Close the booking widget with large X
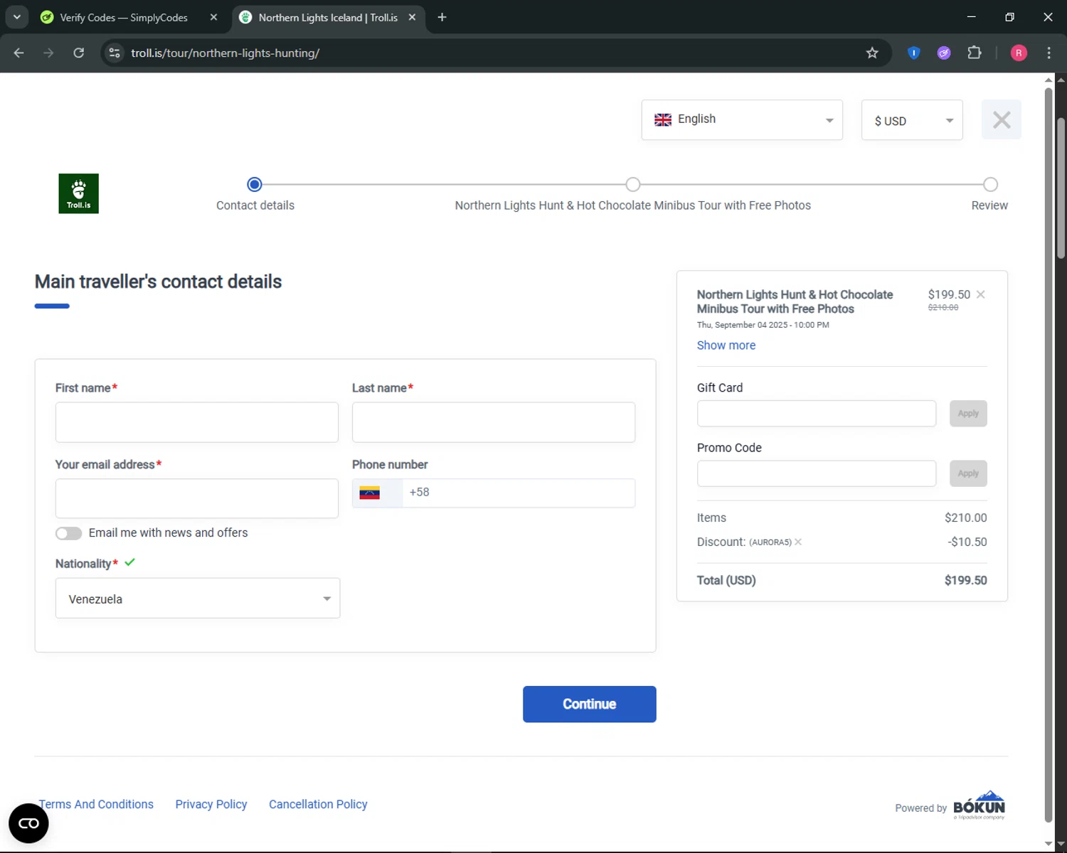 (1002, 119)
